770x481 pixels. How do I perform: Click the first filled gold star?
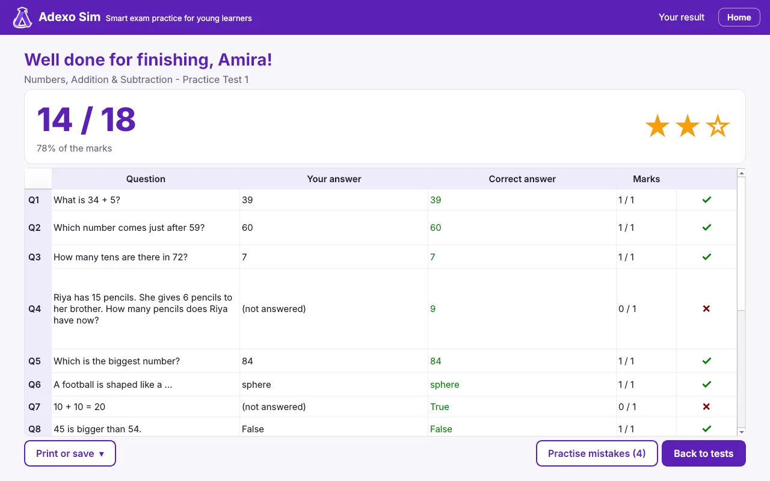pos(658,126)
